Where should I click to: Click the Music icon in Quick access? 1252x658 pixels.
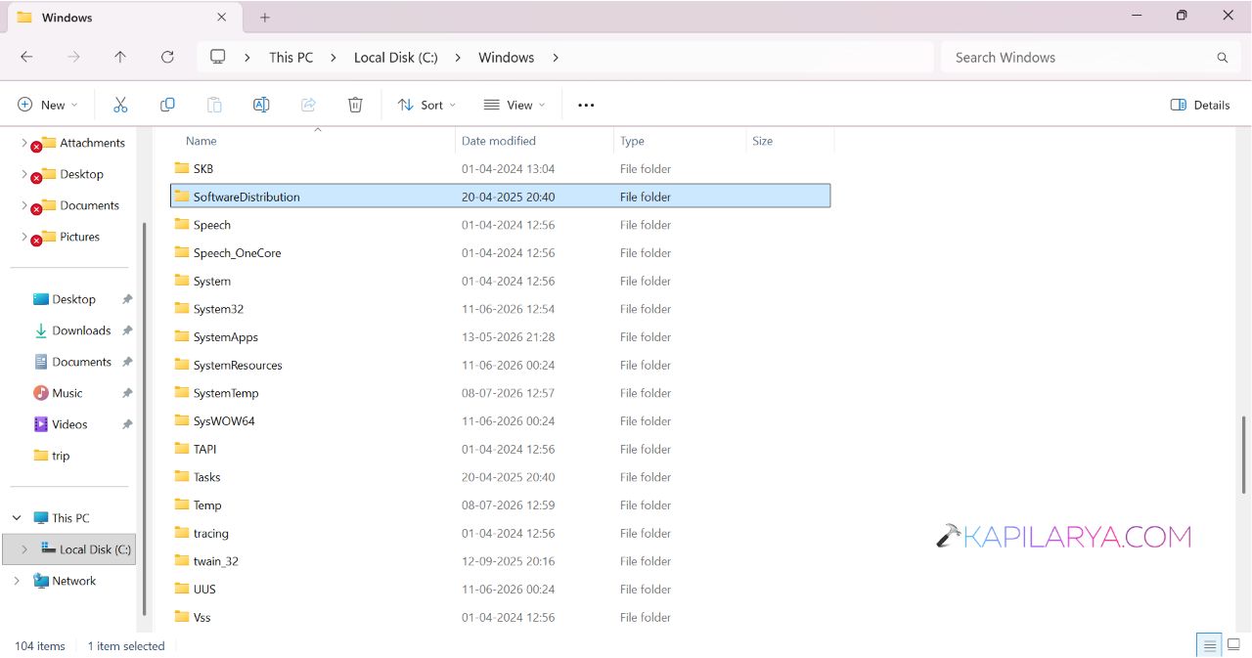point(40,393)
